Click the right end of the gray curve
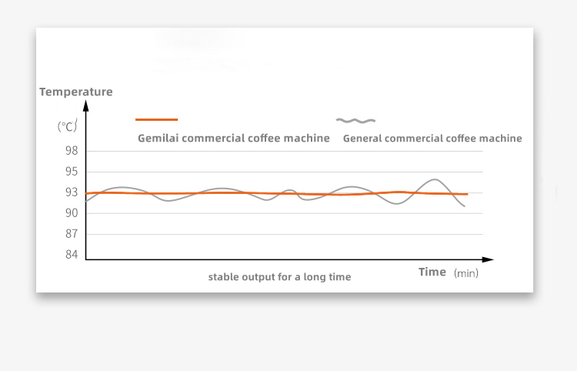The height and width of the screenshot is (371, 577). [x=464, y=206]
